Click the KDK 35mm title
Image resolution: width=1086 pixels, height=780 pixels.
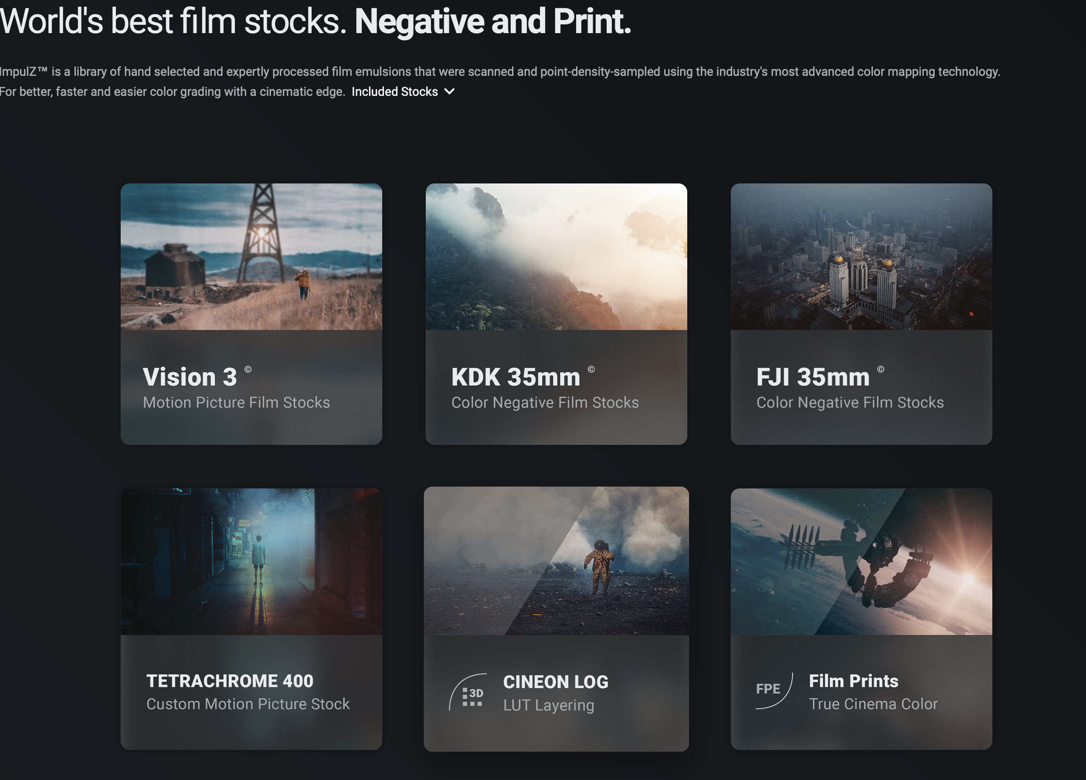(515, 377)
